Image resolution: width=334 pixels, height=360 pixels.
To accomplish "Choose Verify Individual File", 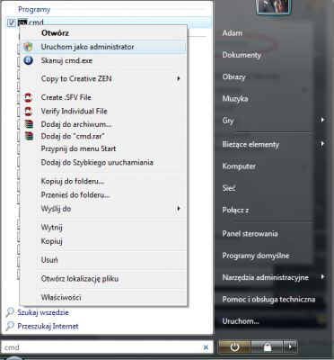I will coord(104,112).
